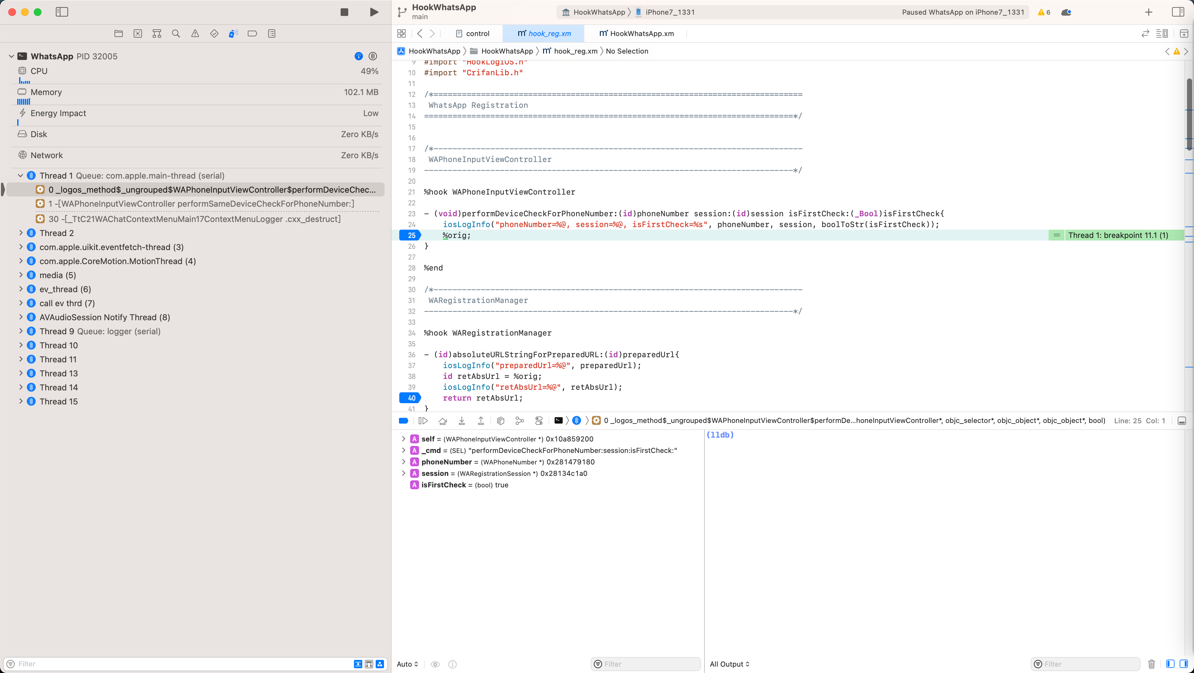Image resolution: width=1194 pixels, height=673 pixels.
Task: Select the Debug navigator icon
Action: tap(233, 33)
